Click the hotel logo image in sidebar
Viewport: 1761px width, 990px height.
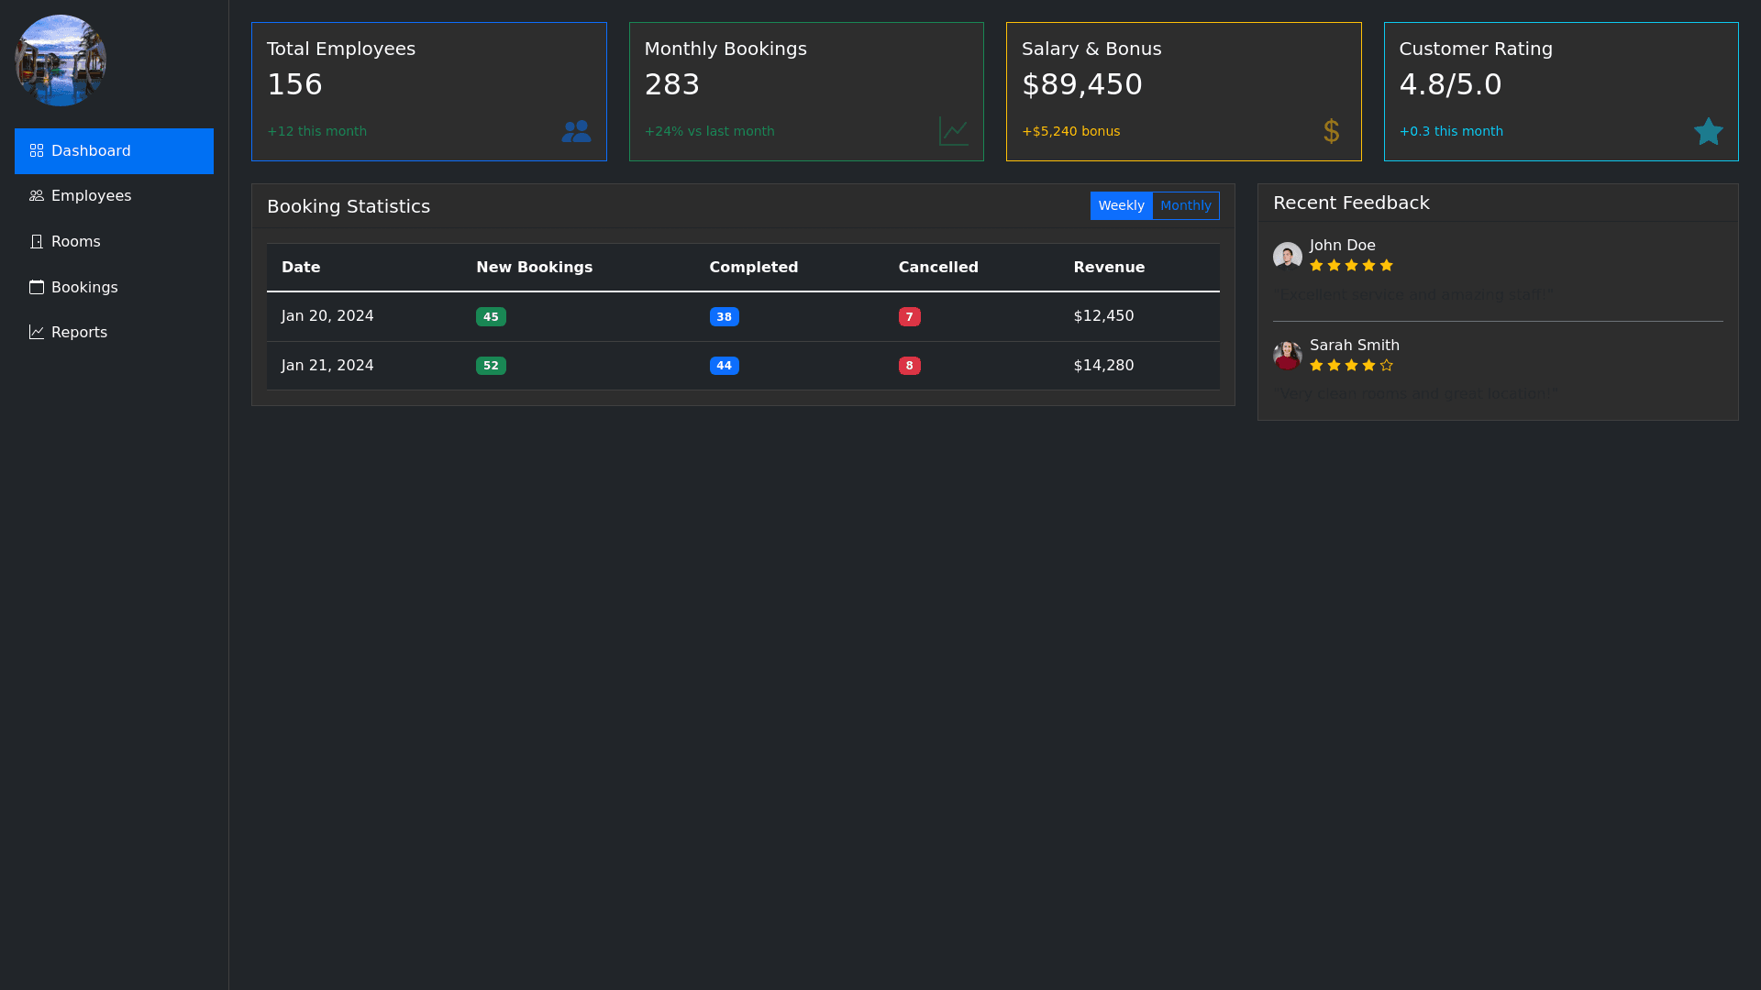coord(61,60)
